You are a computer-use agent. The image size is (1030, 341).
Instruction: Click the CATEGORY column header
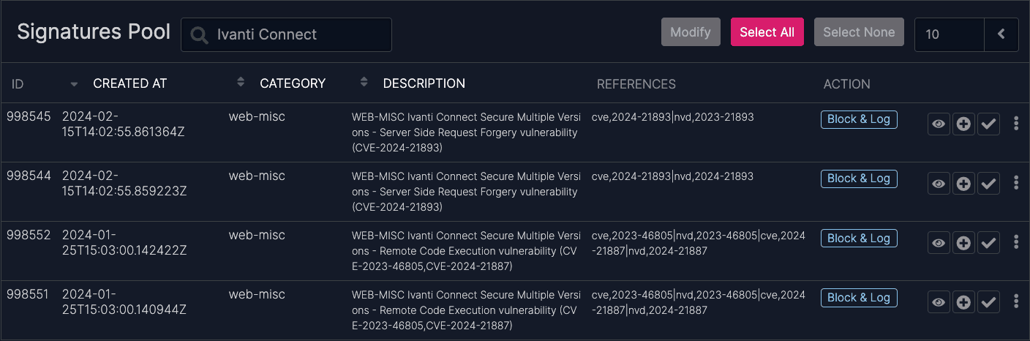[x=293, y=83]
